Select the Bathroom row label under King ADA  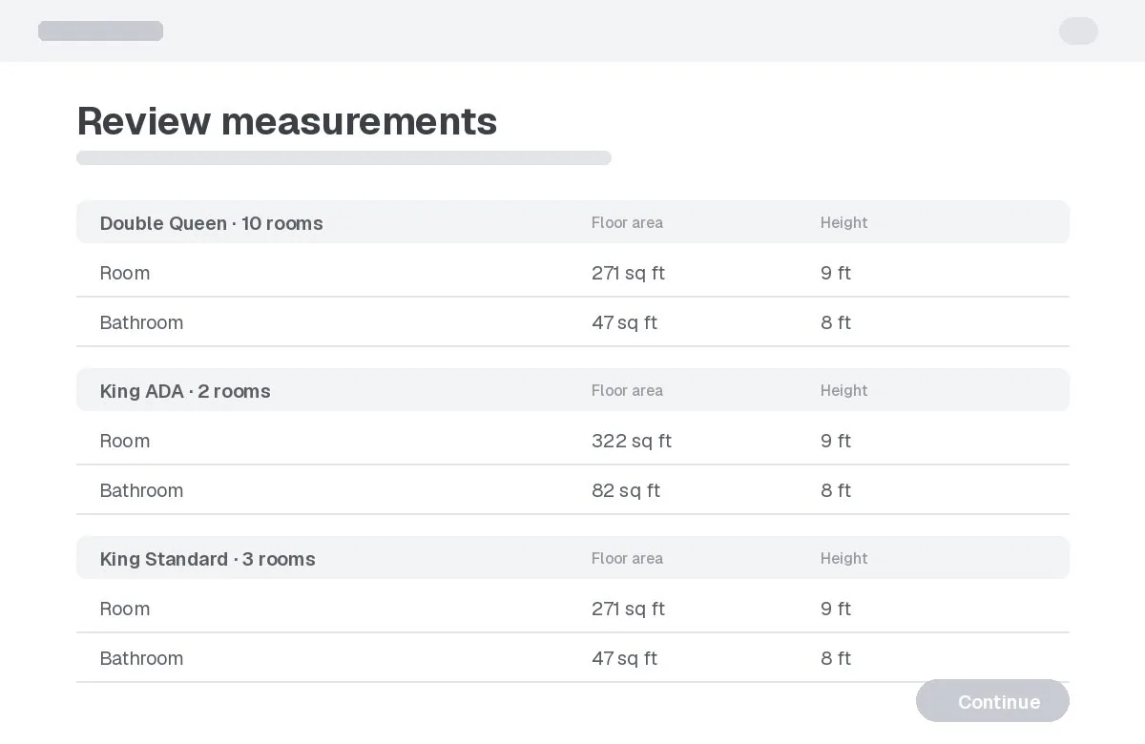tap(141, 490)
